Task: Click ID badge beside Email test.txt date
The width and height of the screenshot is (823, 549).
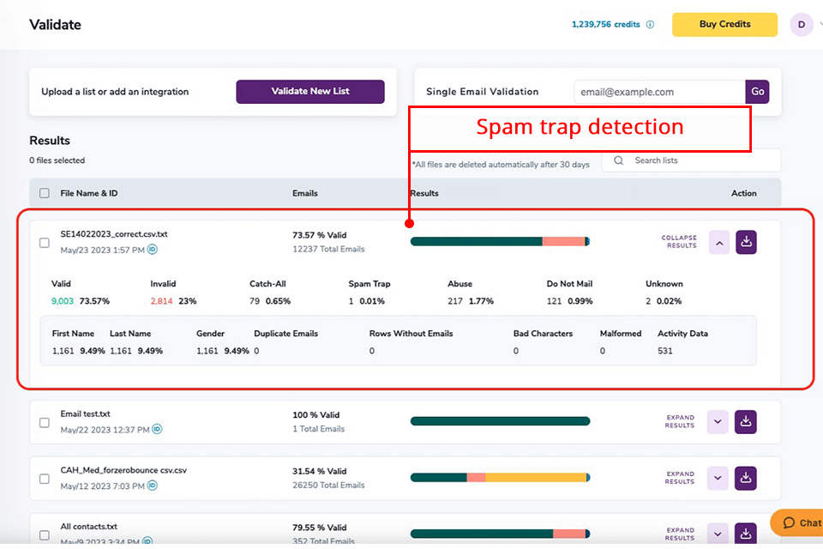Action: [157, 429]
